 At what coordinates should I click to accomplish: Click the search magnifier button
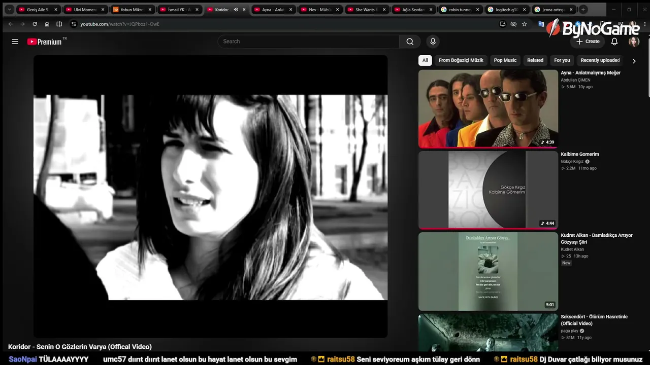point(410,42)
